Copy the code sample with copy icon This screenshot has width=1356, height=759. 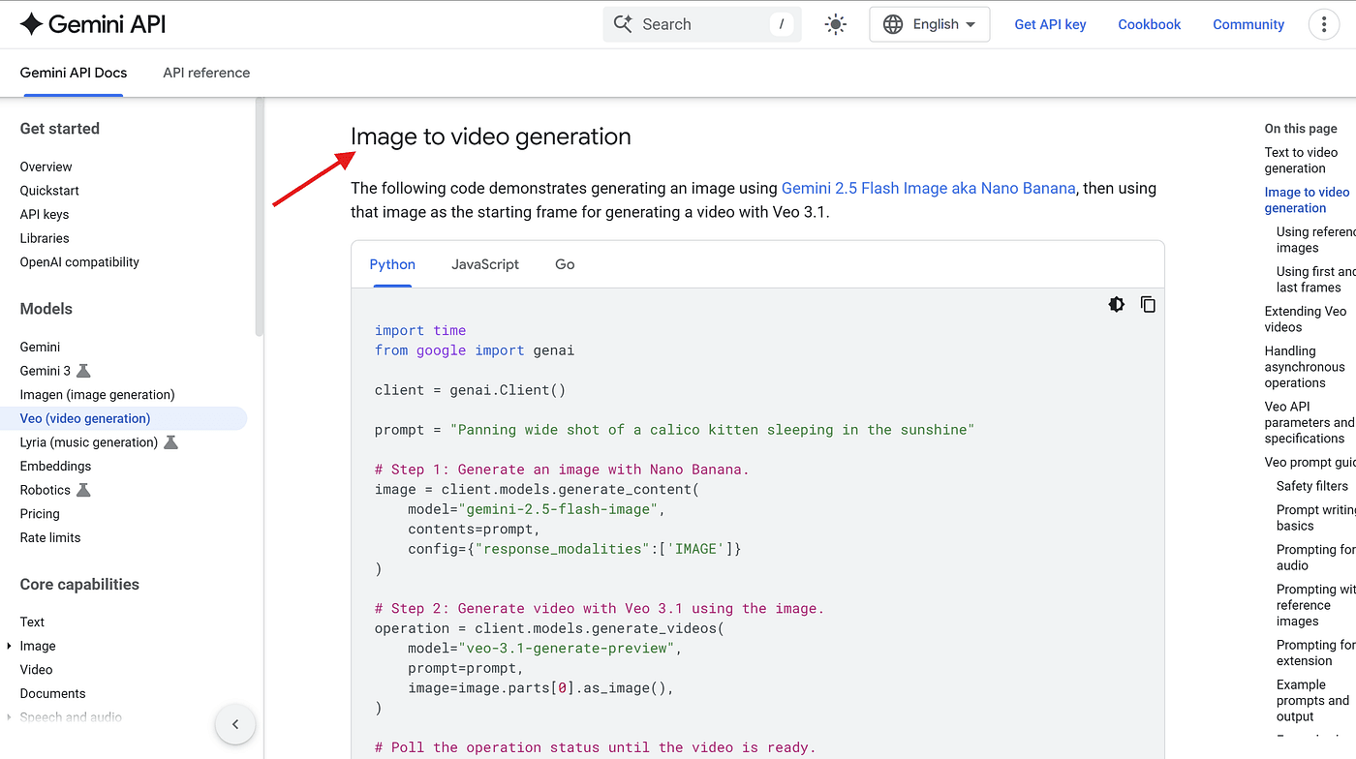pos(1148,304)
